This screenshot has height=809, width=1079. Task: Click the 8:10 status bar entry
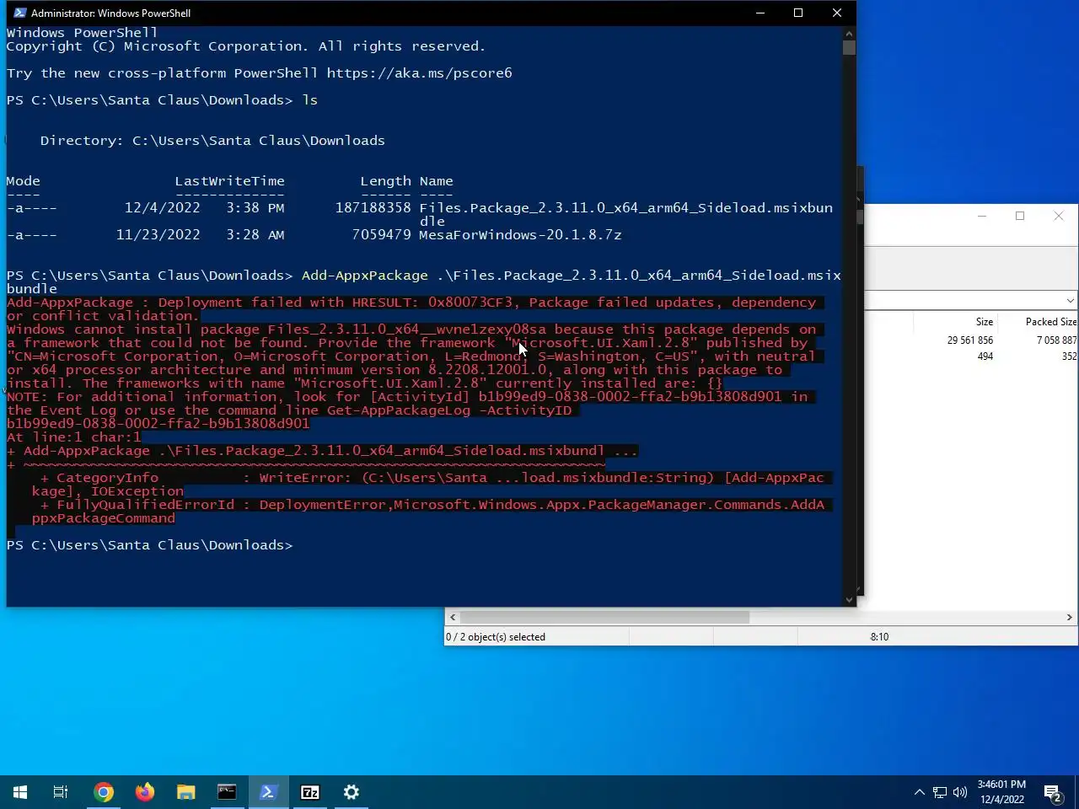point(879,637)
